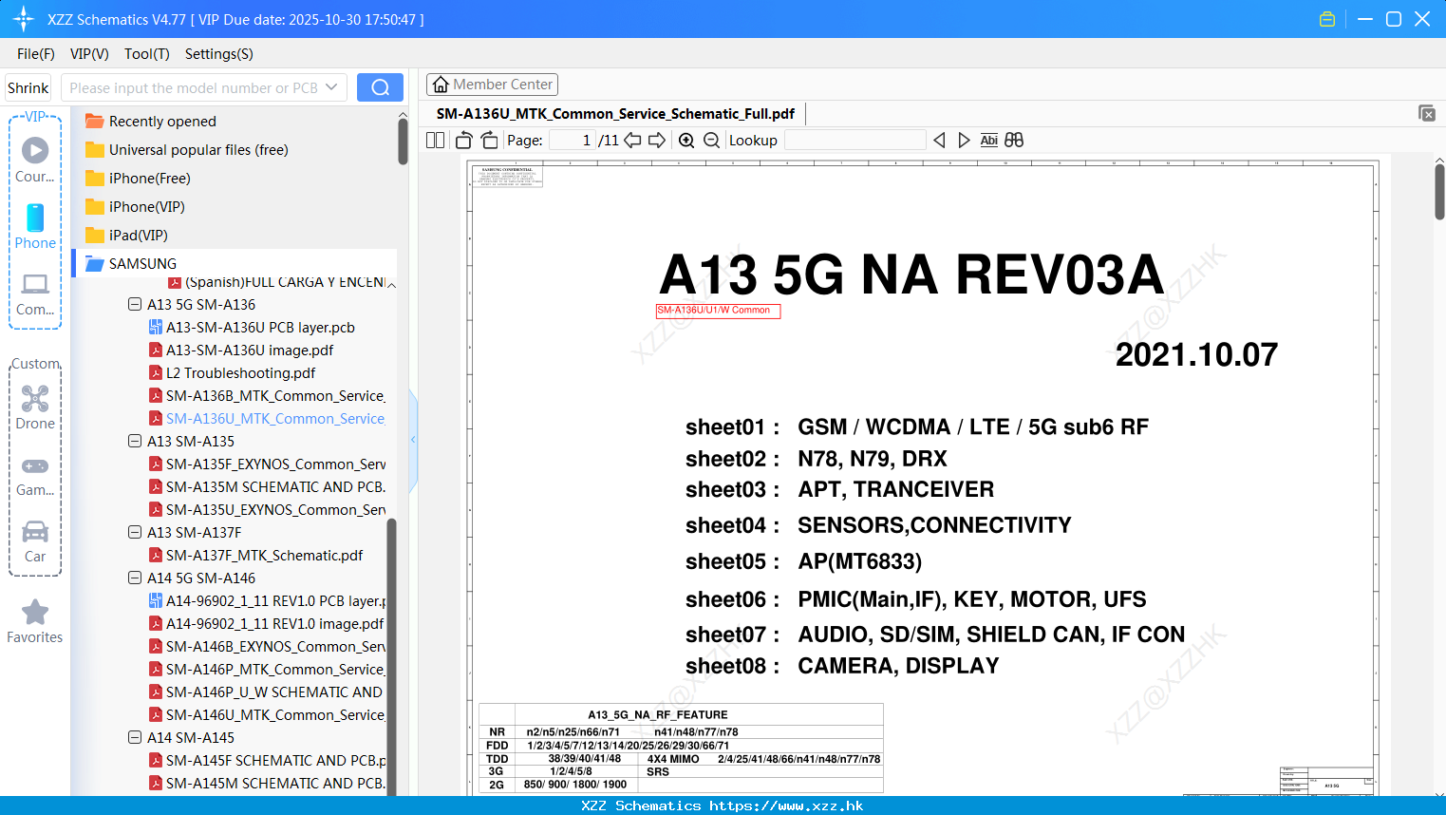Click the Member Center button
1446x815 pixels.
pyautogui.click(x=492, y=85)
